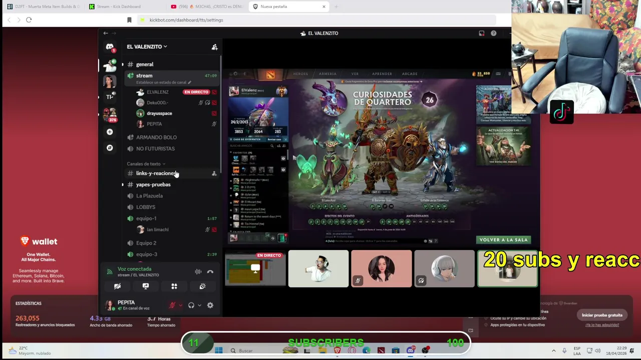Select the TP server icon
Image resolution: width=641 pixels, height=360 pixels.
pyautogui.click(x=110, y=97)
